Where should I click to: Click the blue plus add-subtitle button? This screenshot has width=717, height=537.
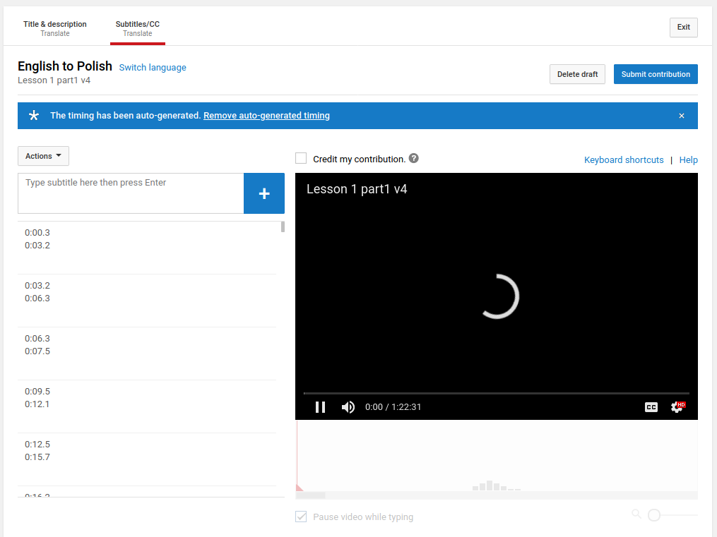(264, 193)
